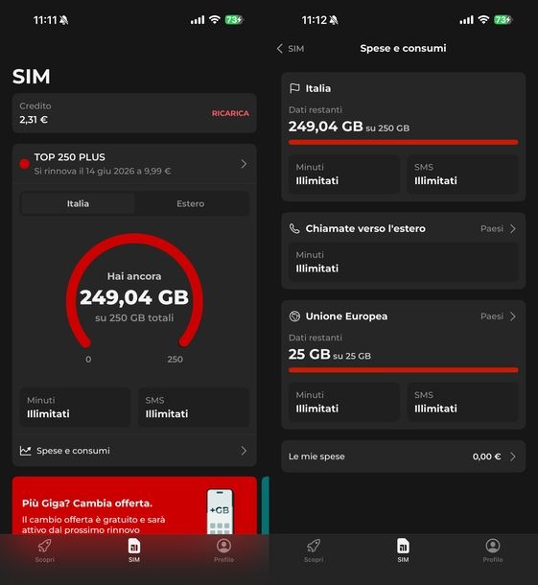Image resolution: width=538 pixels, height=585 pixels.
Task: Tap SMS Illimitati tile in Unione Europea card
Action: pyautogui.click(x=462, y=402)
